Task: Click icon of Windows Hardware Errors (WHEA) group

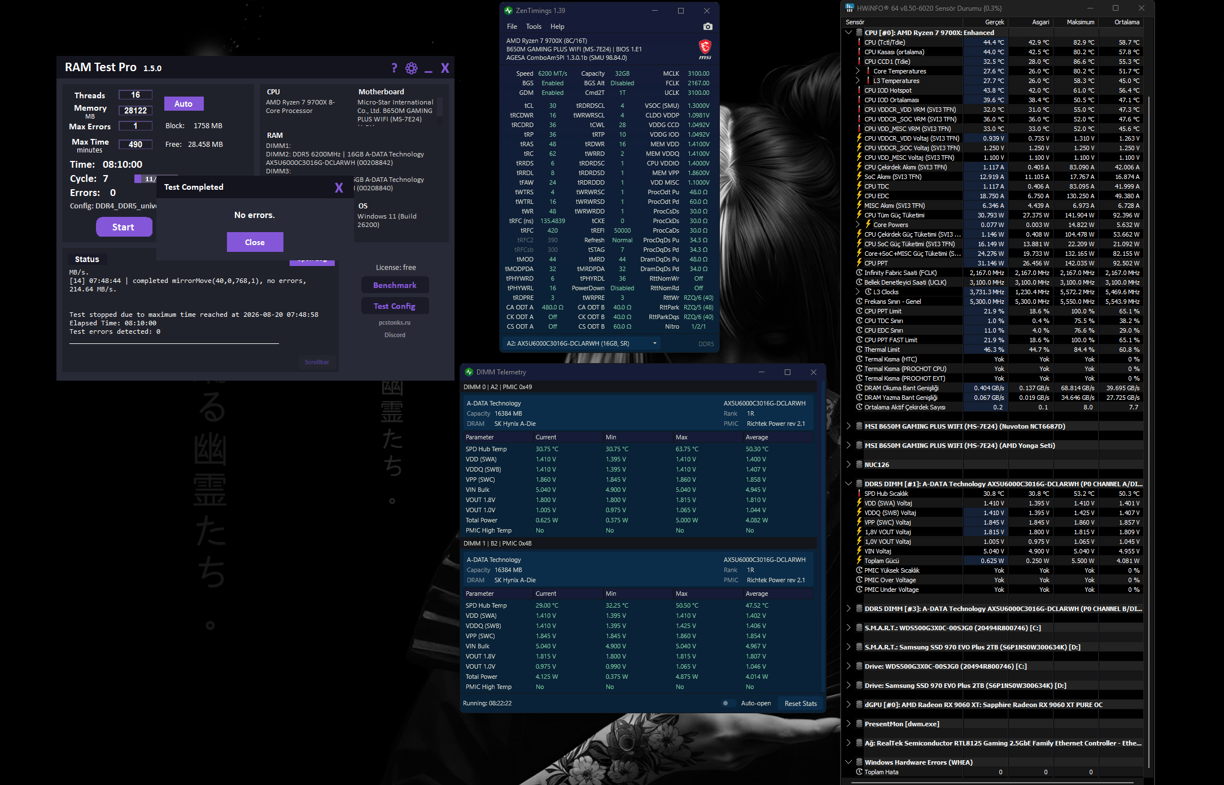Action: (x=859, y=762)
